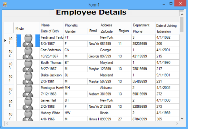
Task: Click zip code 661999
Action: (108, 44)
